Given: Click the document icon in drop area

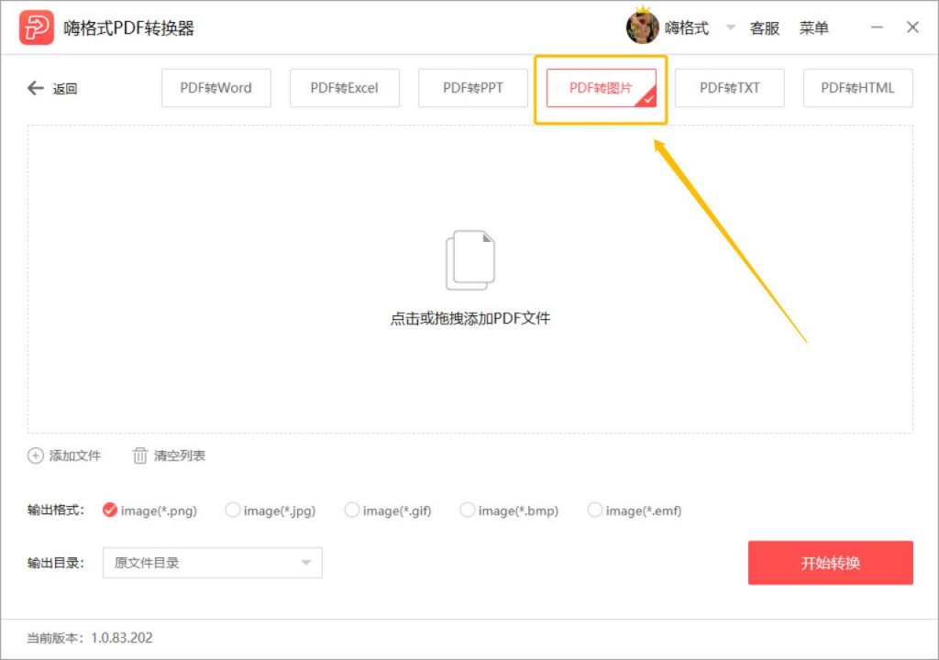Looking at the screenshot, I should (x=470, y=260).
